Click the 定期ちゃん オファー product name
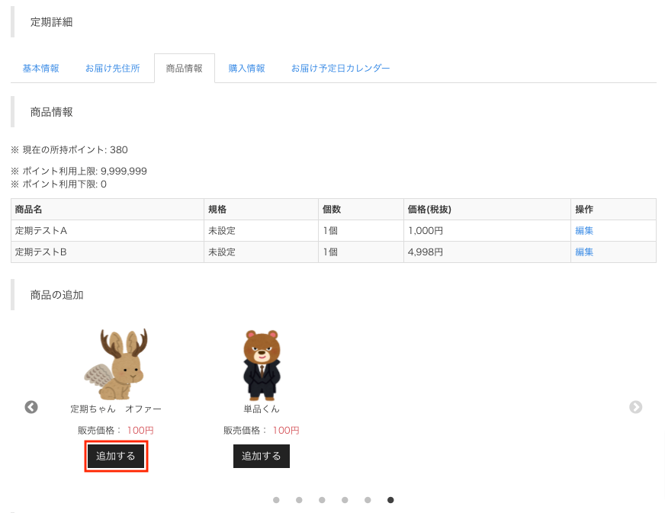 point(116,409)
